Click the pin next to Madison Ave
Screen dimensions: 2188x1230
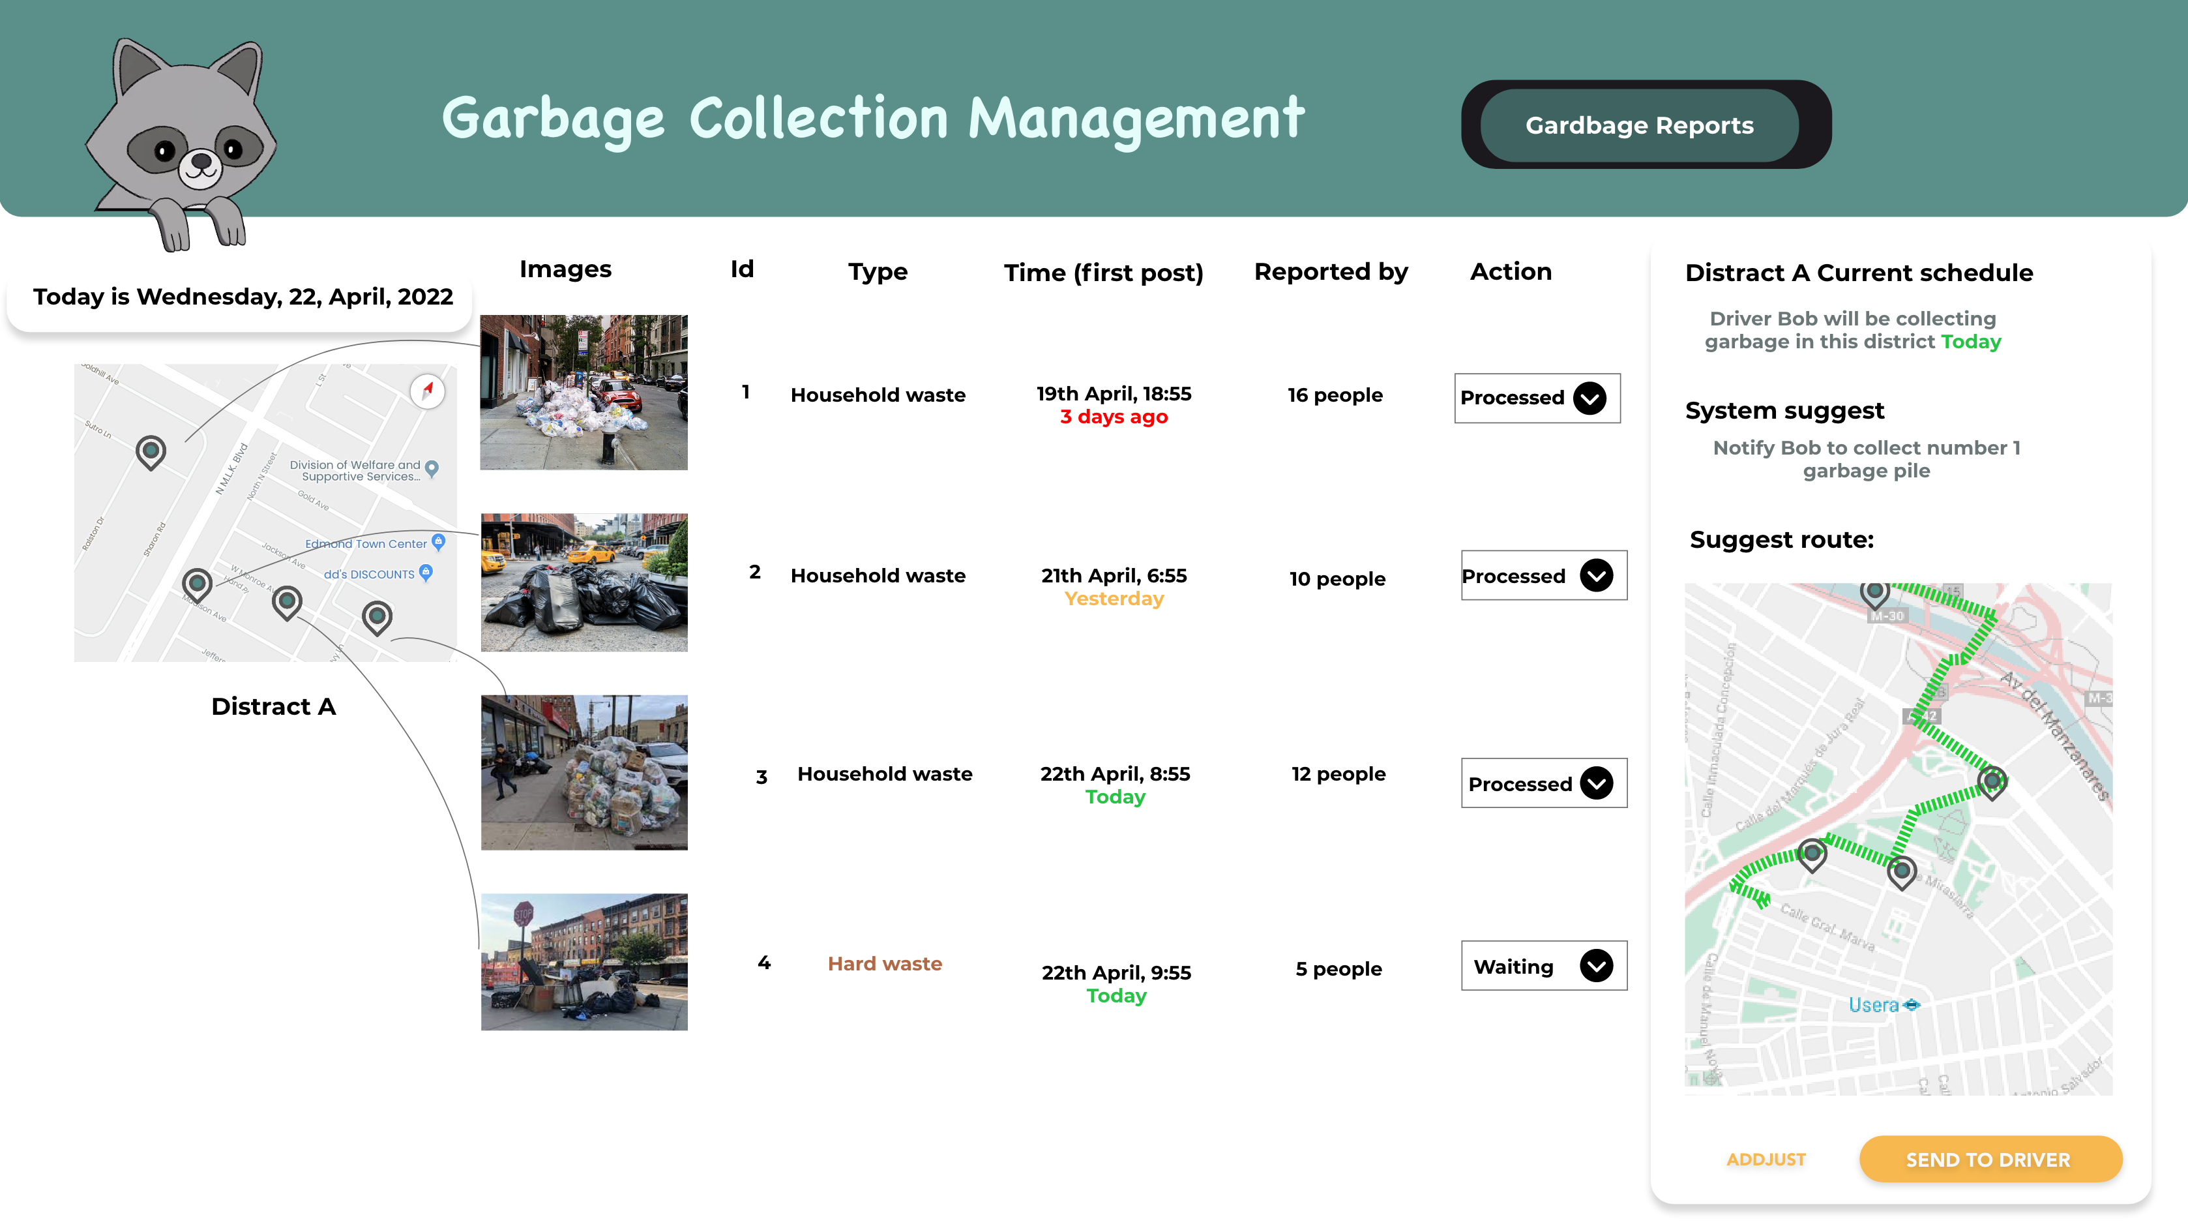pos(197,584)
